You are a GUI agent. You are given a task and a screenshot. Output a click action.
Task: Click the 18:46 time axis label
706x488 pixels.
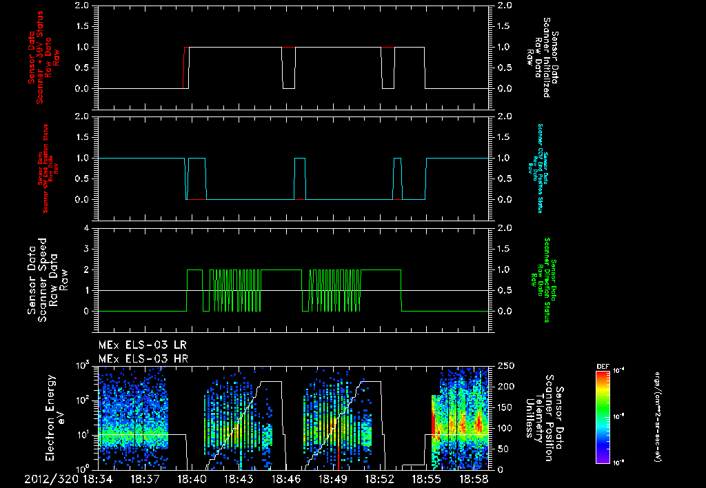pyautogui.click(x=286, y=480)
